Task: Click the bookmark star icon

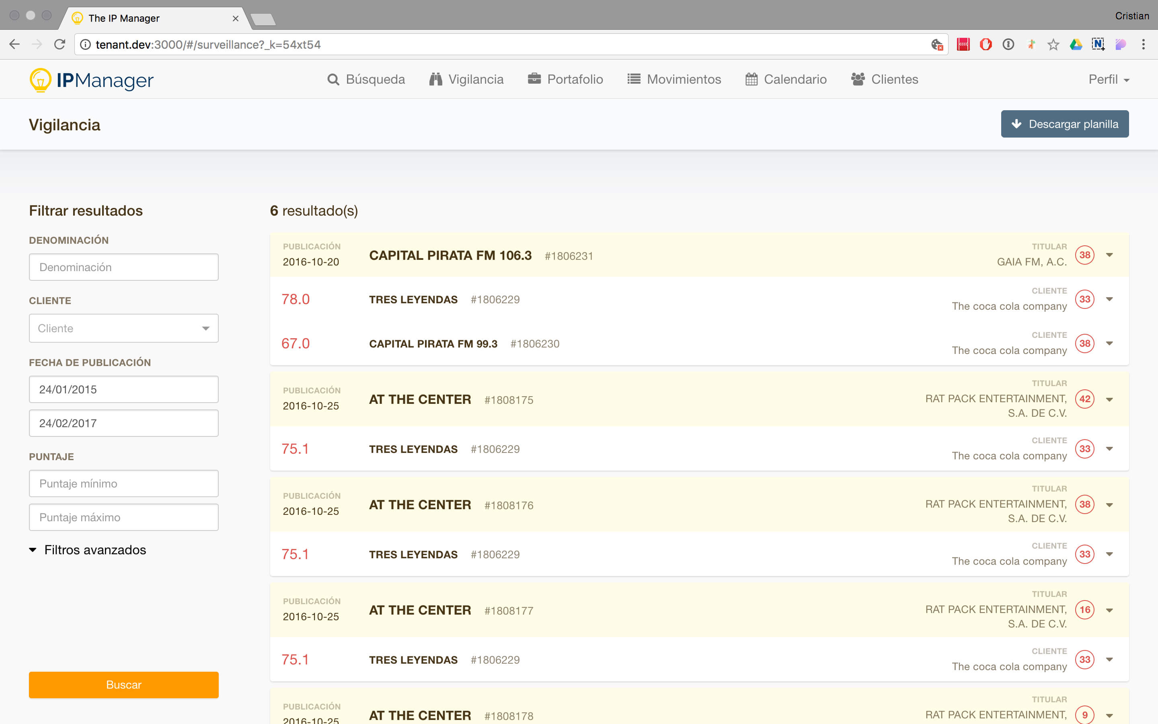Action: tap(1053, 45)
